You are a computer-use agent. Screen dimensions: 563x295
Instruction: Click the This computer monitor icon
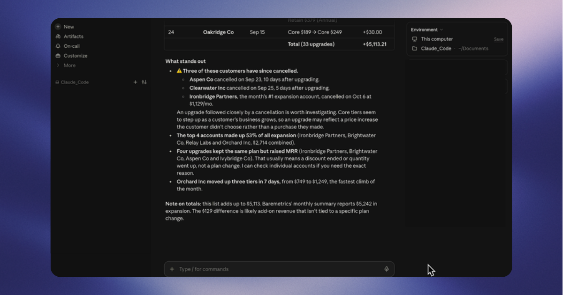414,39
